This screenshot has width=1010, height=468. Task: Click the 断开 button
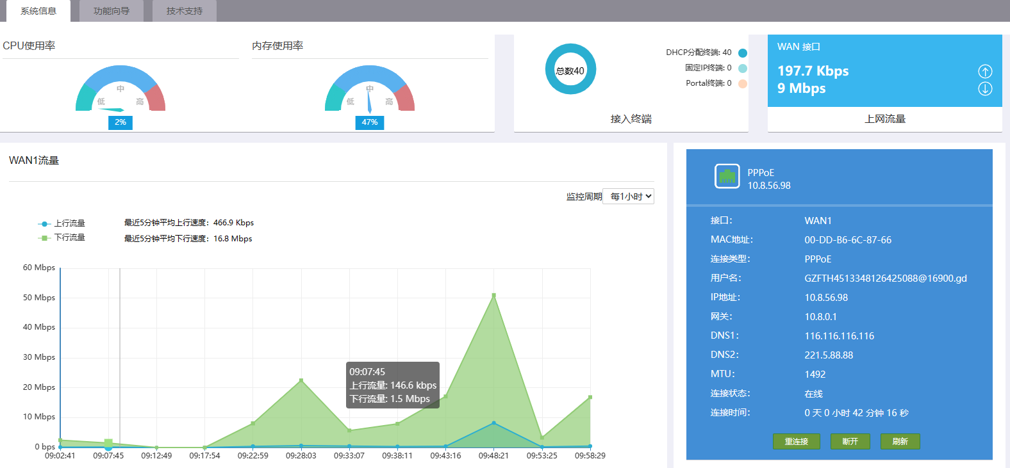click(x=850, y=442)
